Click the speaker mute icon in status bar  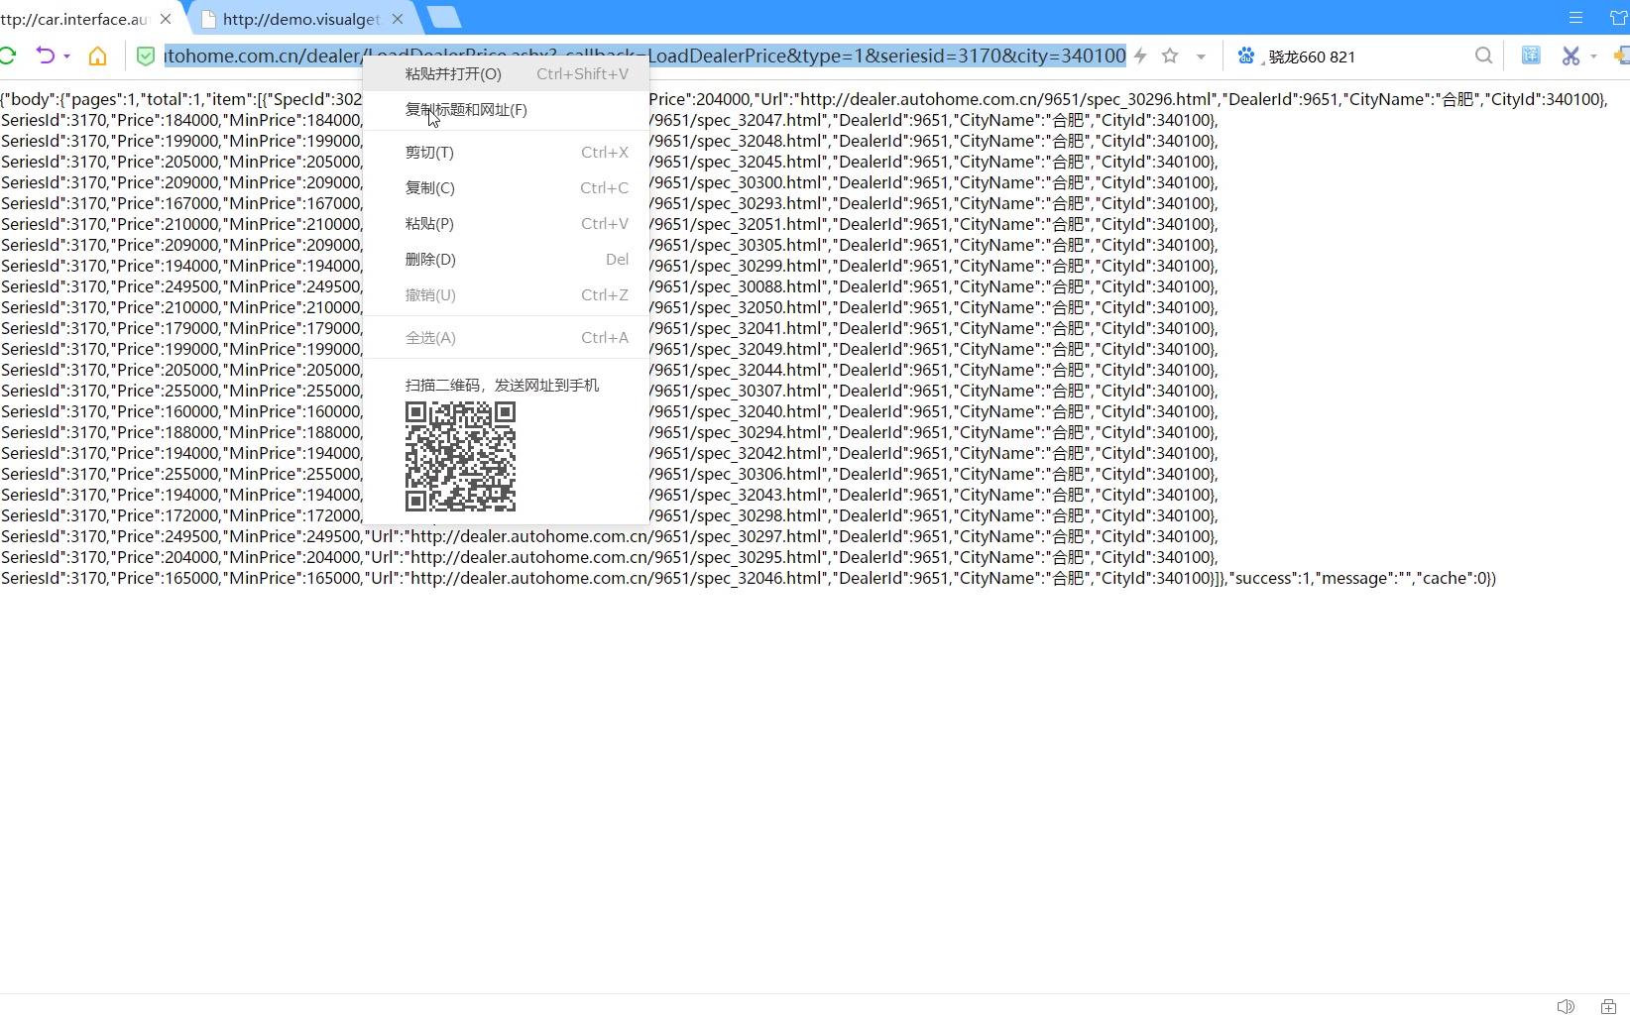pyautogui.click(x=1566, y=1006)
